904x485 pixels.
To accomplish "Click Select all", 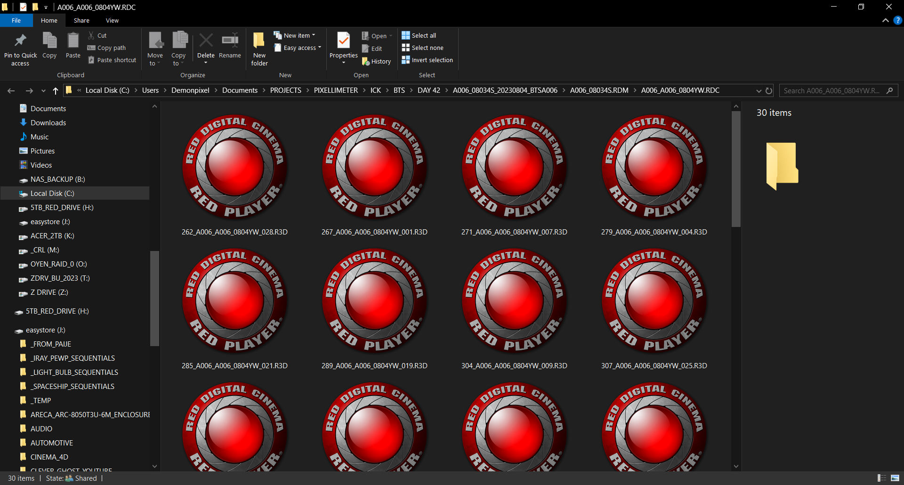I will (419, 35).
